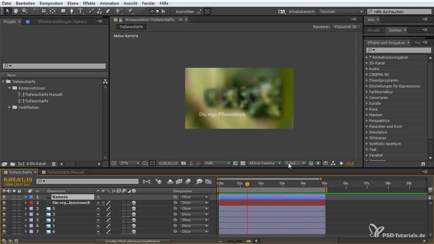This screenshot has width=434, height=244.
Task: Expand the Kamera layer properties
Action: (x=26, y=197)
